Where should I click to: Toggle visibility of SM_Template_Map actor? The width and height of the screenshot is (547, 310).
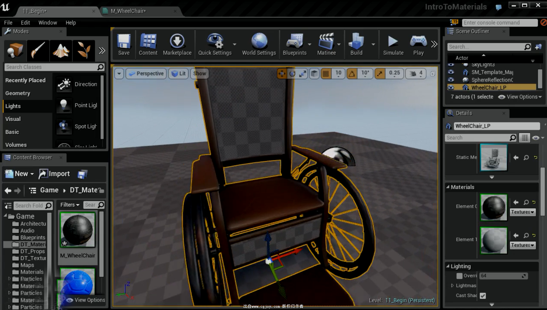click(451, 72)
